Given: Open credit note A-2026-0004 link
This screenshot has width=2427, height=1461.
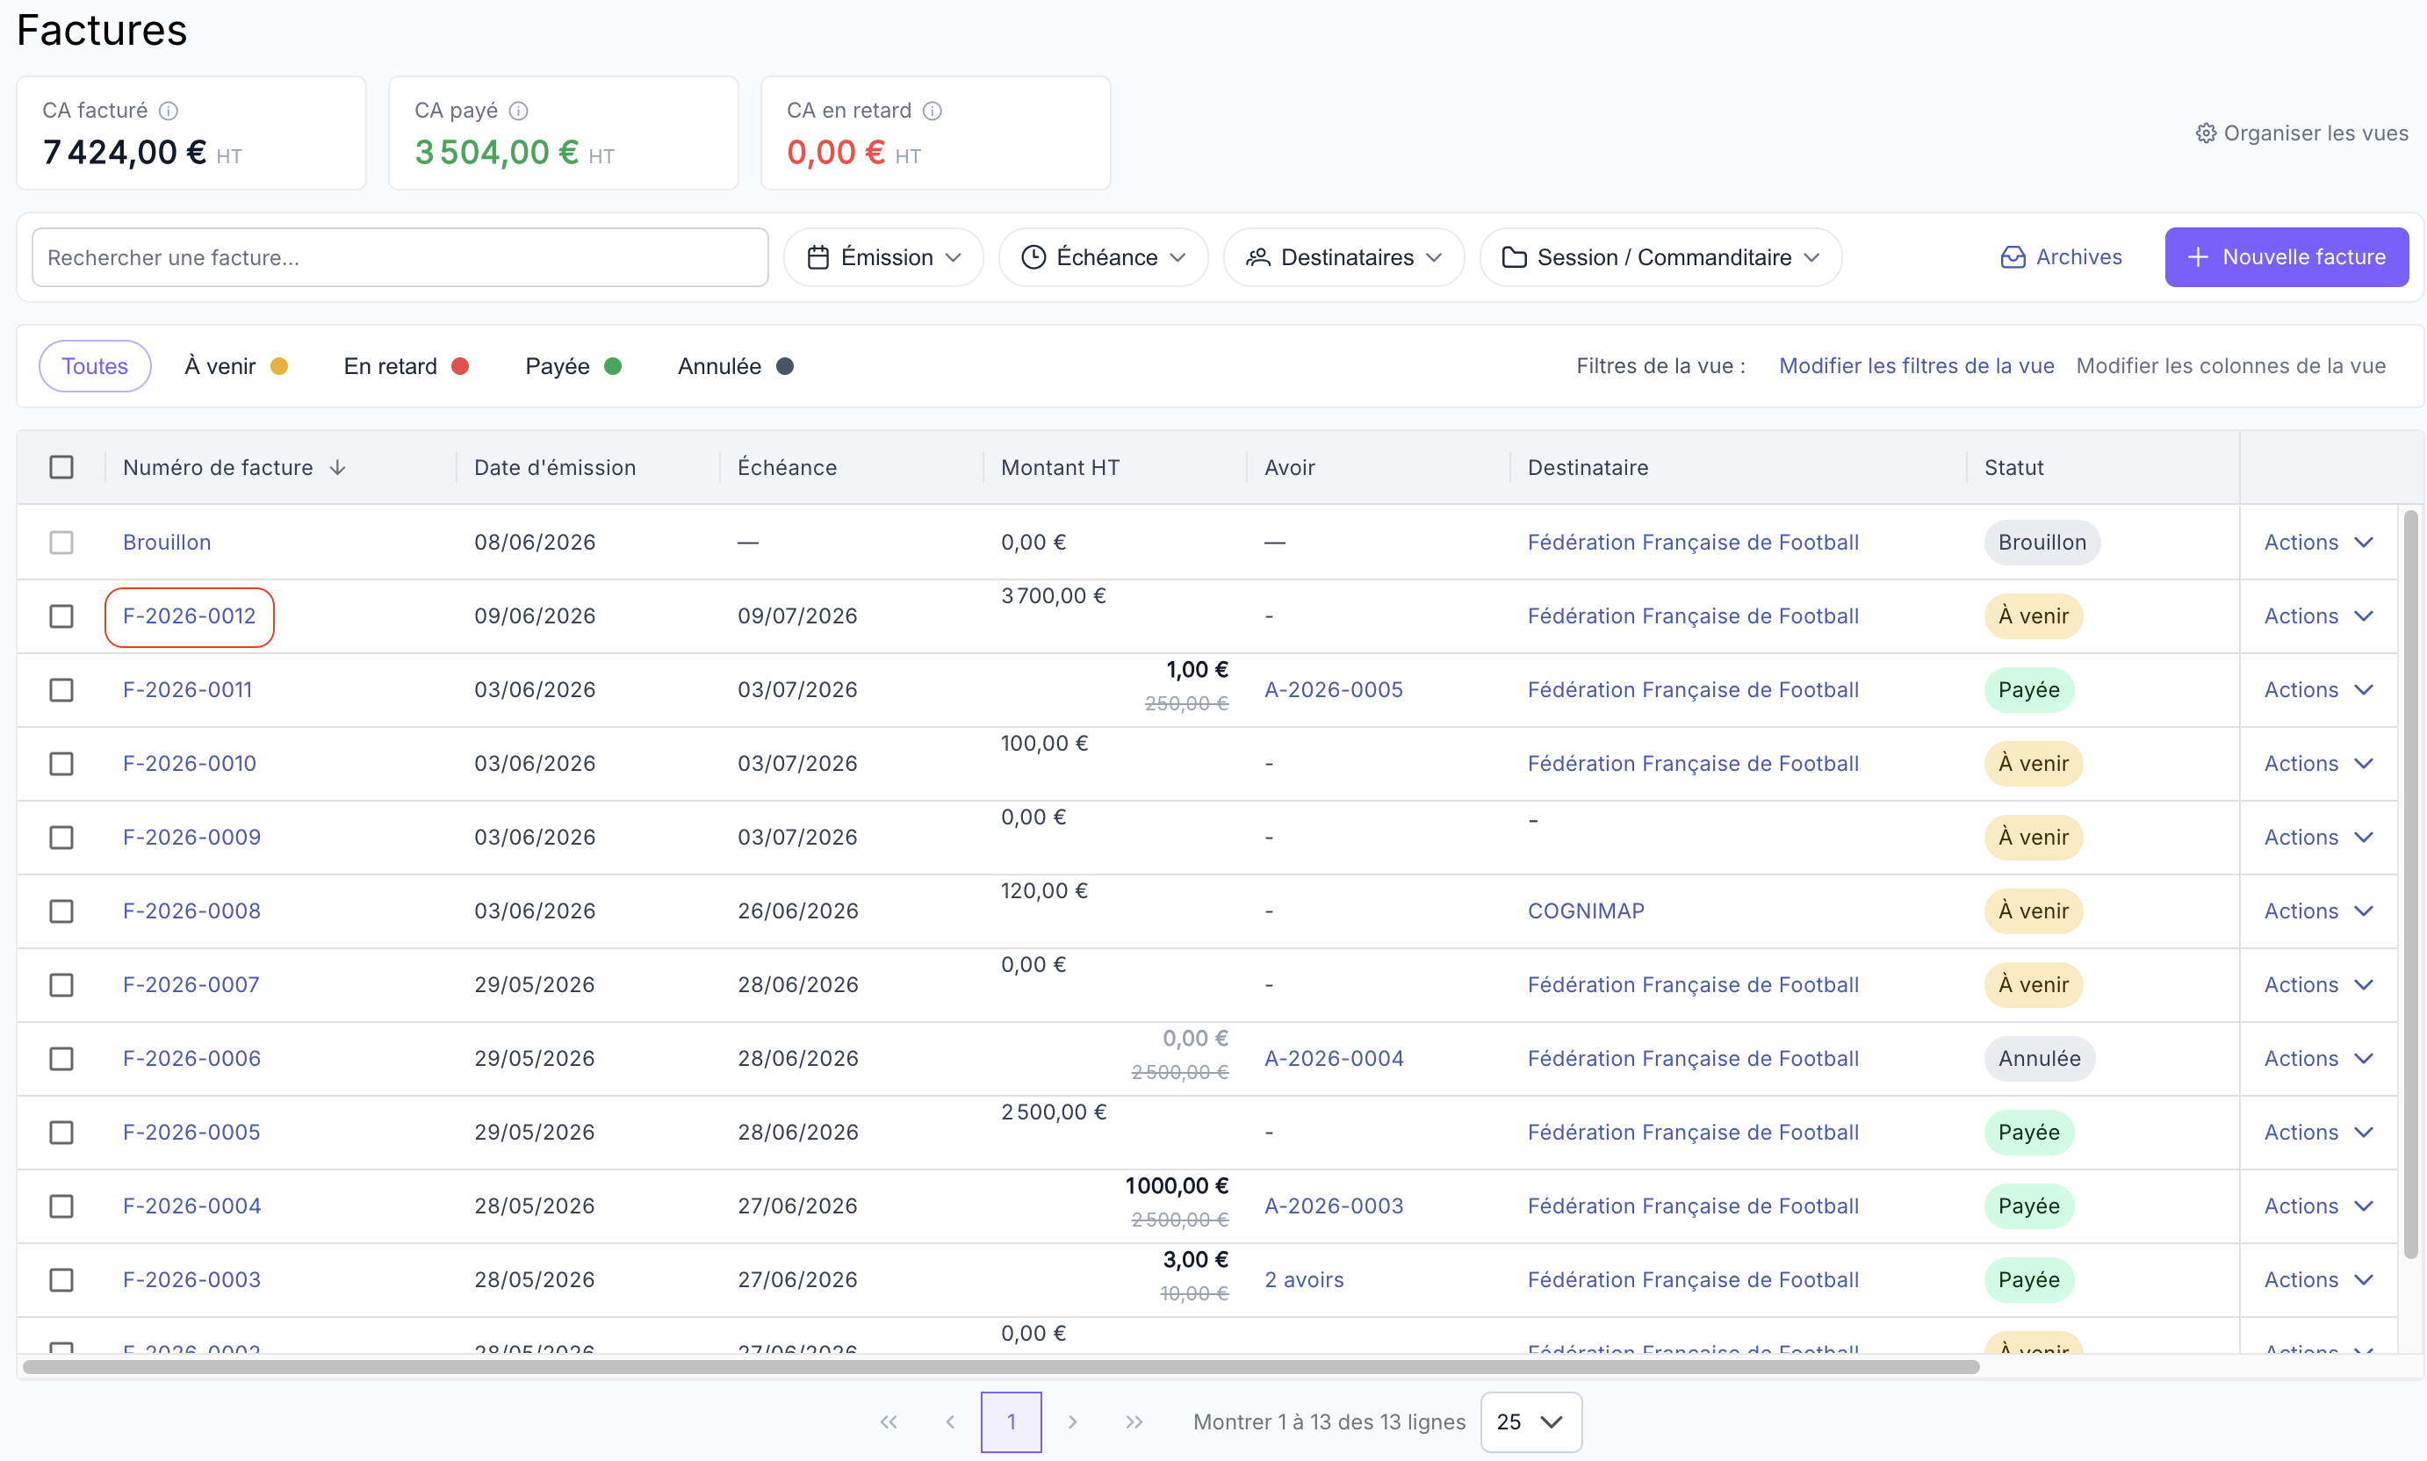Looking at the screenshot, I should coord(1333,1060).
